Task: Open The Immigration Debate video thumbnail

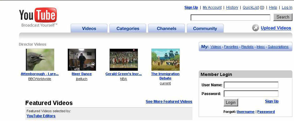Action: click(x=165, y=60)
